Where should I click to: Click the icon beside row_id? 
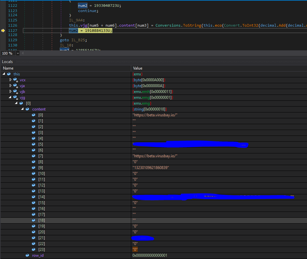[x=27, y=255]
